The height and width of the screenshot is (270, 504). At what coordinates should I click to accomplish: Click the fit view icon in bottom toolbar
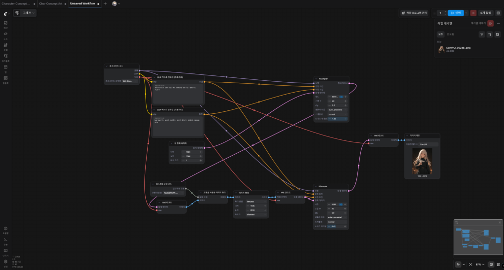[471, 264]
